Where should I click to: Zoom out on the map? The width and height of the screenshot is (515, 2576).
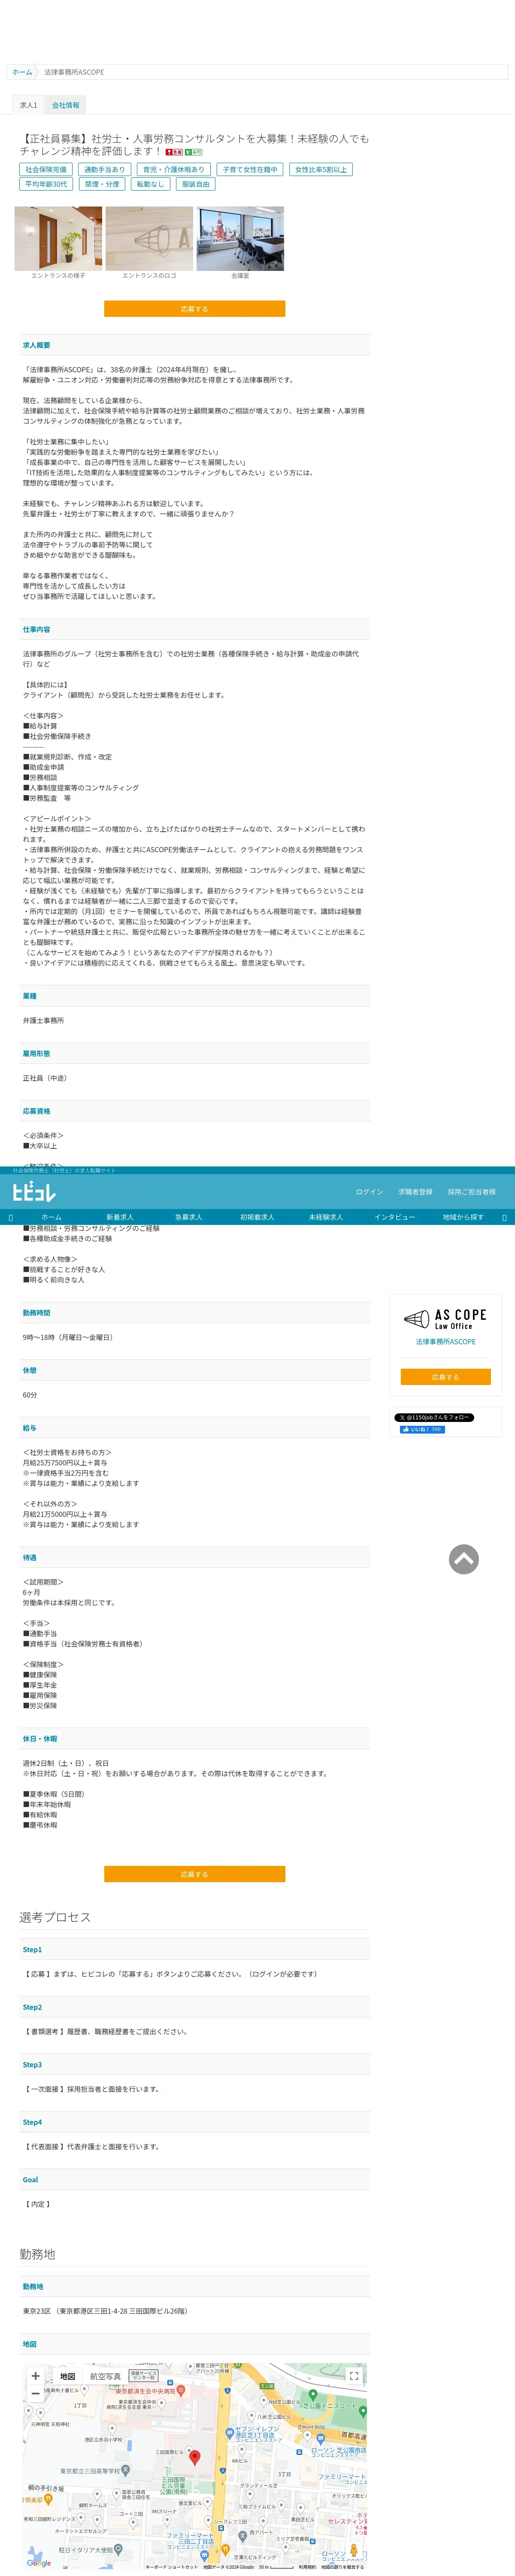coord(36,2393)
